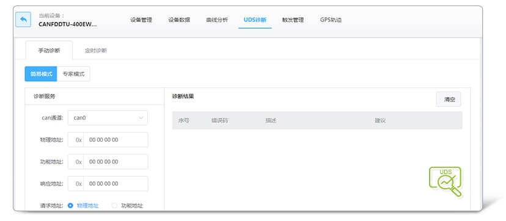This screenshot has height=221, width=506.
Task: Switch to 专家模式 mode
Action: pos(73,74)
